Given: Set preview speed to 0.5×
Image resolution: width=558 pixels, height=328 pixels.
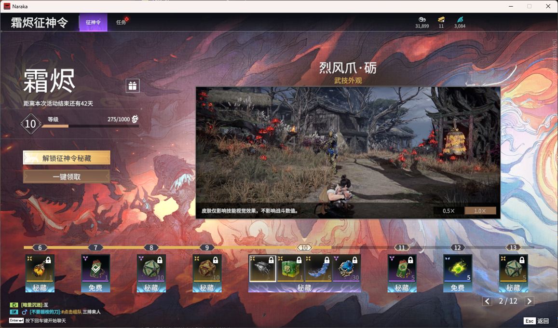Looking at the screenshot, I should pos(449,211).
